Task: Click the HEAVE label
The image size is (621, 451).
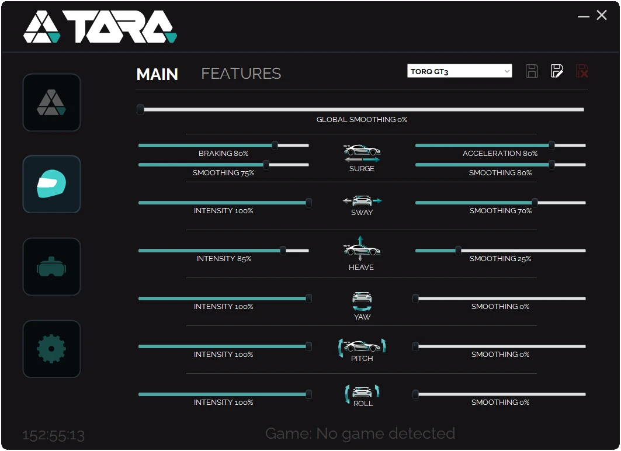Action: point(361,268)
